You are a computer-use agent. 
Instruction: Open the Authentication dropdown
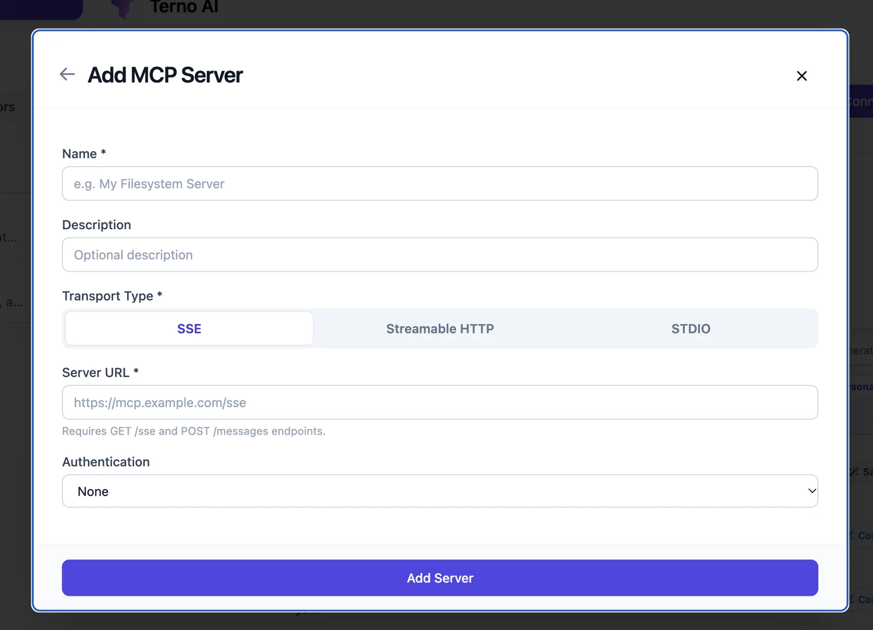tap(440, 491)
